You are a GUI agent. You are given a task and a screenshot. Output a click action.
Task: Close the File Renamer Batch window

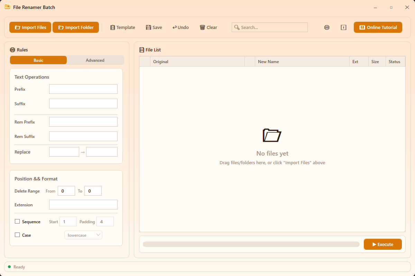click(x=407, y=7)
